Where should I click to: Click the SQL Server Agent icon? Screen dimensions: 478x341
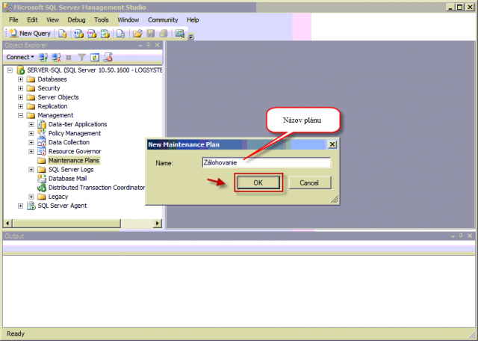[31, 206]
